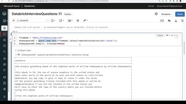Click the cell comment bubble icon
Image resolution: width=186 pixels, height=104 pixels.
(177, 36)
